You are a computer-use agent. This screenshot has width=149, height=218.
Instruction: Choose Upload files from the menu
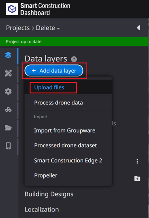[49, 87]
